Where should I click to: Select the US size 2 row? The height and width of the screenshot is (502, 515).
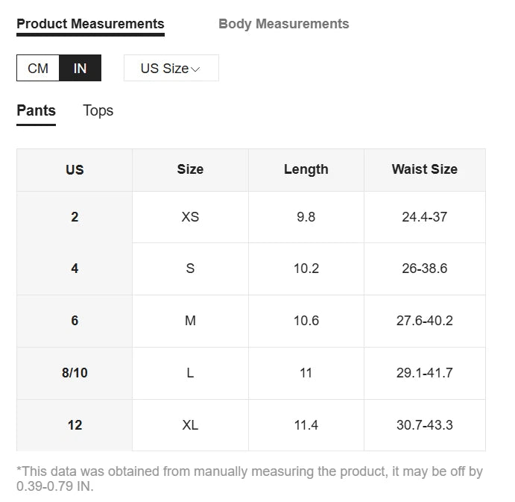point(75,217)
